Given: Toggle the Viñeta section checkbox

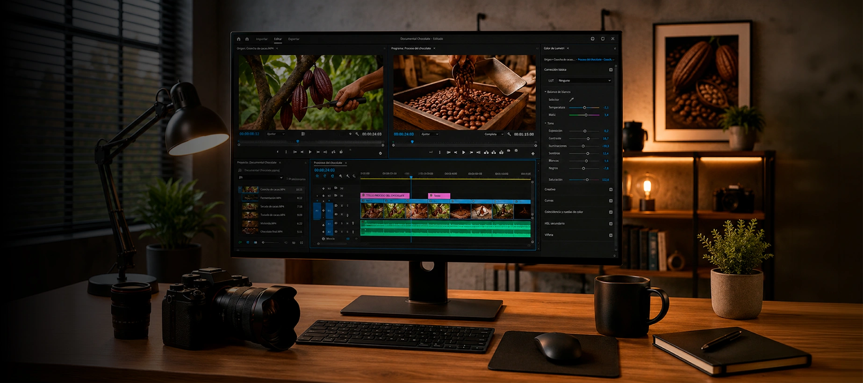Looking at the screenshot, I should pyautogui.click(x=611, y=235).
